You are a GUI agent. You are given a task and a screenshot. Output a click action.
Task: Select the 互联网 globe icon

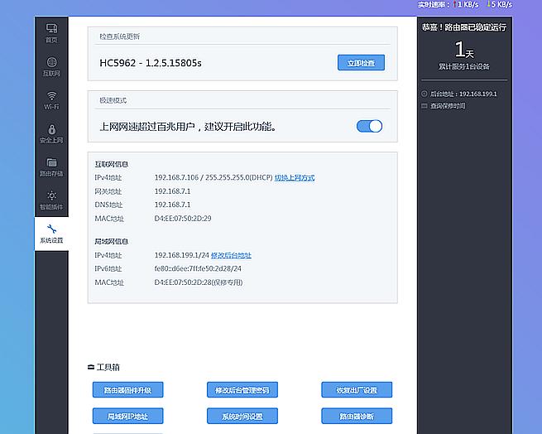pyautogui.click(x=51, y=63)
